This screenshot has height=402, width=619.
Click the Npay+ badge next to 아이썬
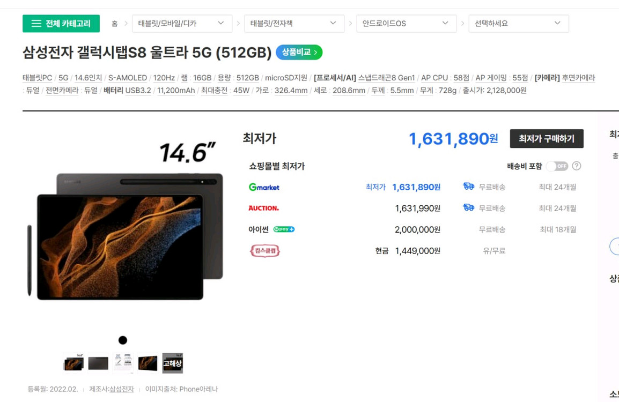point(284,229)
